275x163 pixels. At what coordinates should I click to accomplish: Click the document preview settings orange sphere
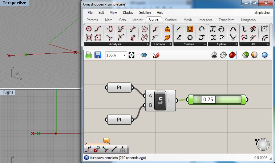coord(254,55)
